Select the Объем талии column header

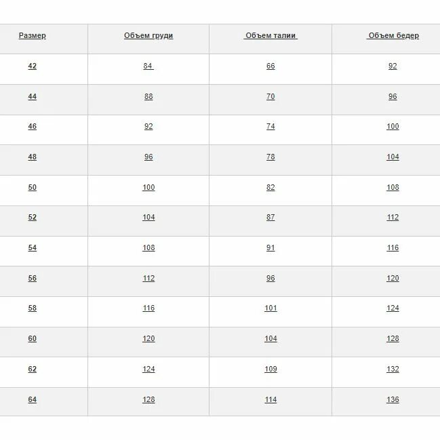[271, 36]
